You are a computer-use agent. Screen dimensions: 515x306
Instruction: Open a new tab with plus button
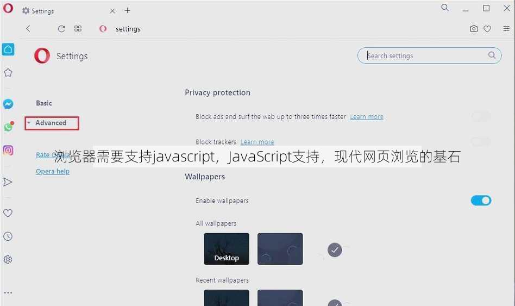(x=128, y=10)
